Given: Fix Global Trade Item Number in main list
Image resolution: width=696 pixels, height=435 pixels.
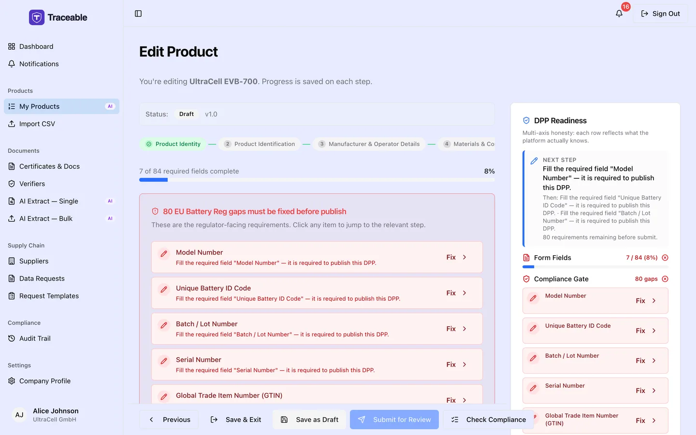Looking at the screenshot, I should tap(457, 400).
